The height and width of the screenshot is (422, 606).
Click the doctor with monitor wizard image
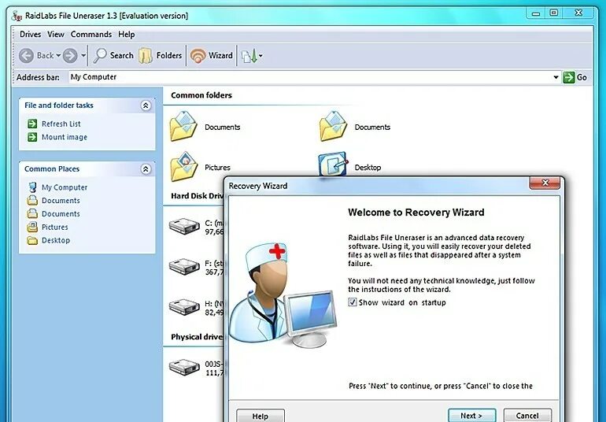pos(283,295)
